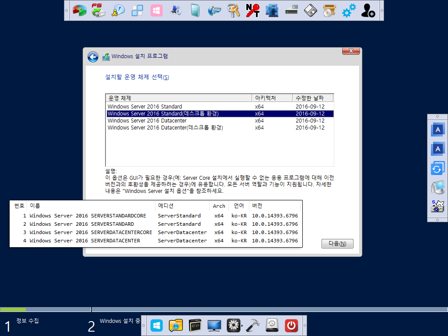The image size is (448, 336).
Task: Expand the submenu arrow beside gear icon
Action: click(x=242, y=325)
